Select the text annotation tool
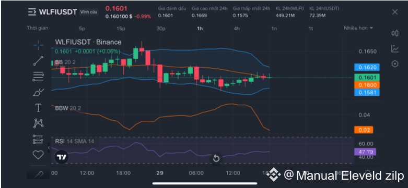Screen dimensions: 408x188 (39, 107)
